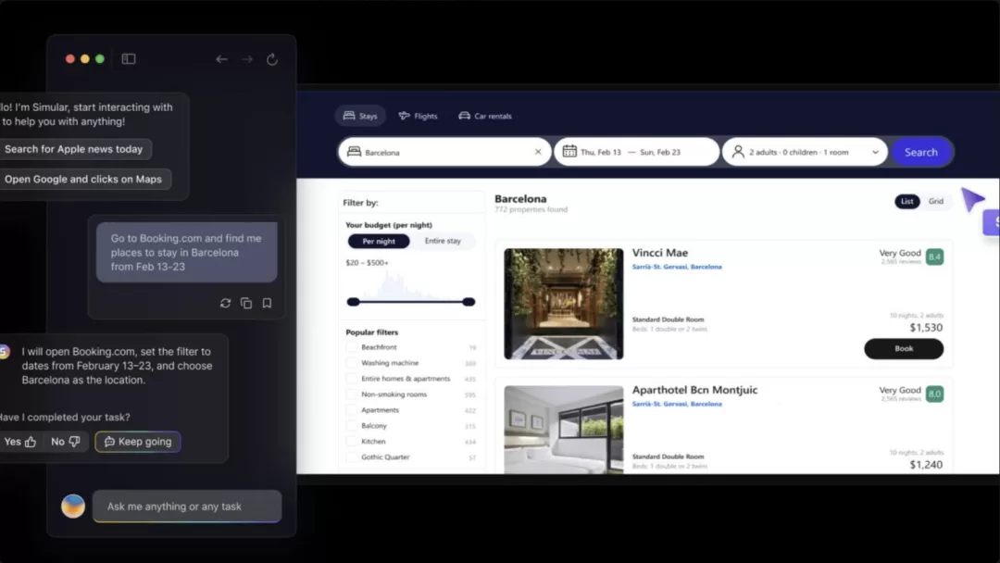This screenshot has height=563, width=1000.
Task: Toggle the sidebar panel icon
Action: point(129,58)
